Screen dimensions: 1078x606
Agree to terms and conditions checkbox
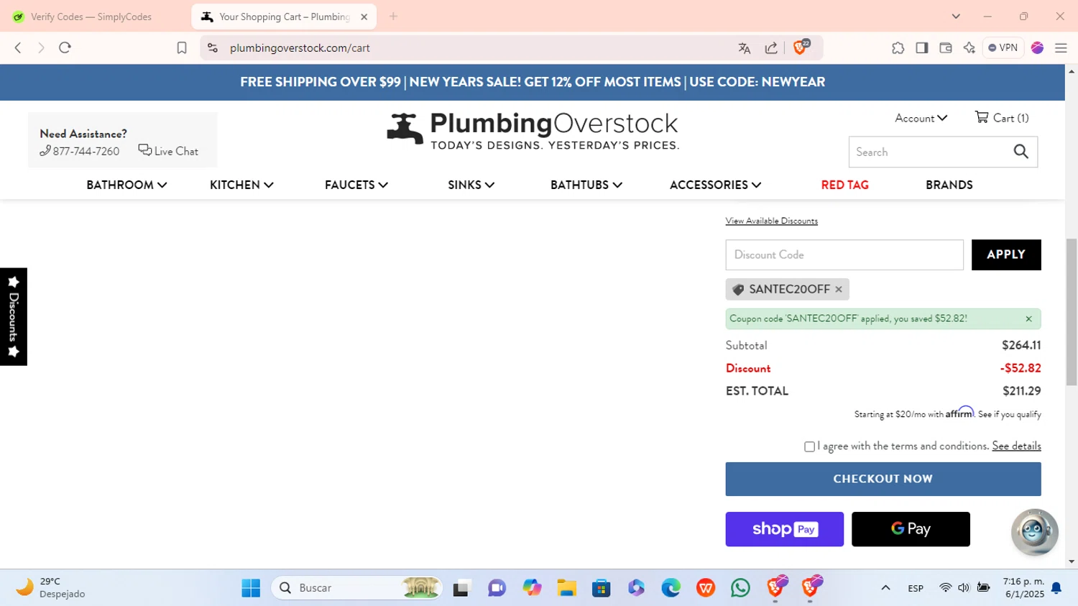[x=810, y=446]
